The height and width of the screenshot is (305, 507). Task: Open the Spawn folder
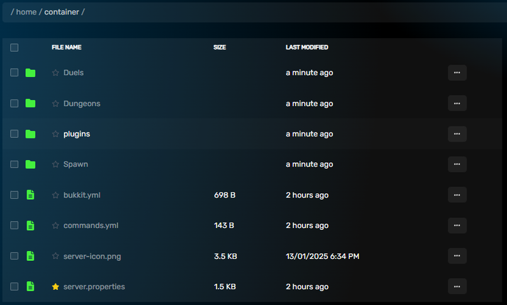tap(76, 164)
